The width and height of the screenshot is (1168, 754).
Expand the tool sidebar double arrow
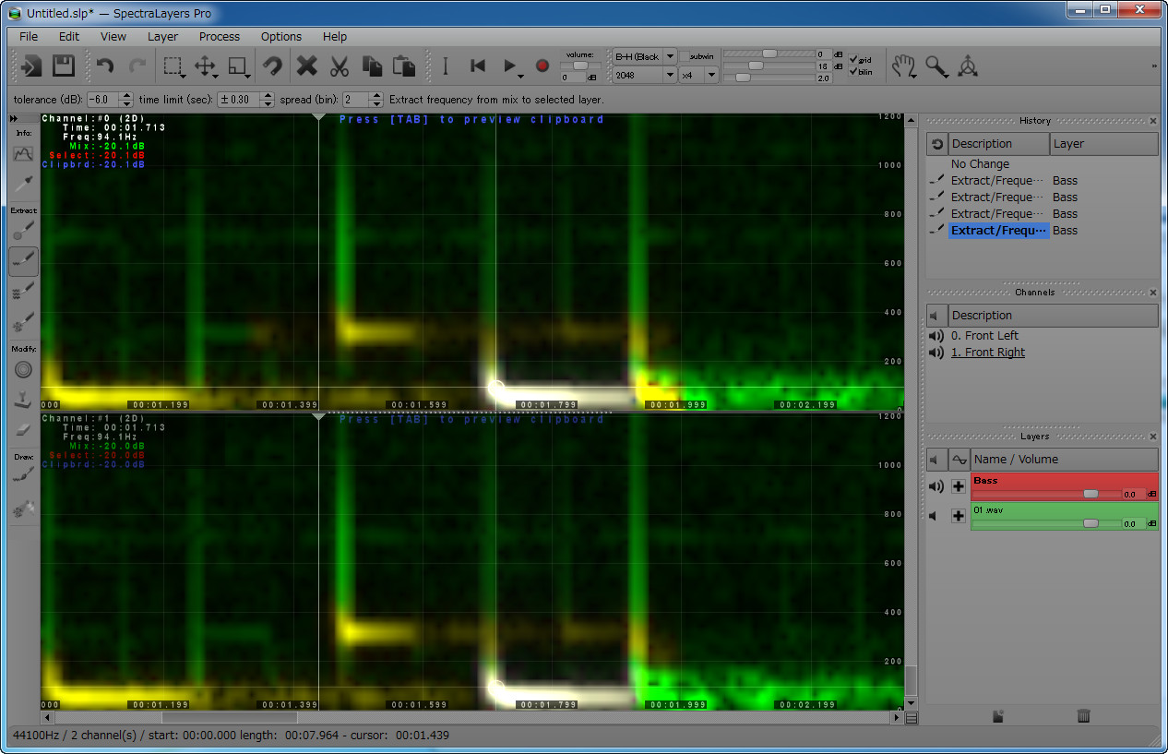point(14,119)
